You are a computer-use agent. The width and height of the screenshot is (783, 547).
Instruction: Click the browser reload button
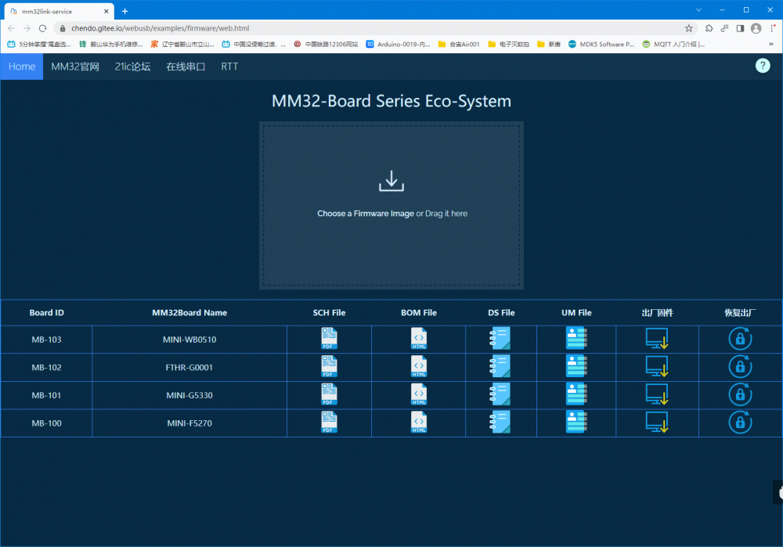click(42, 28)
